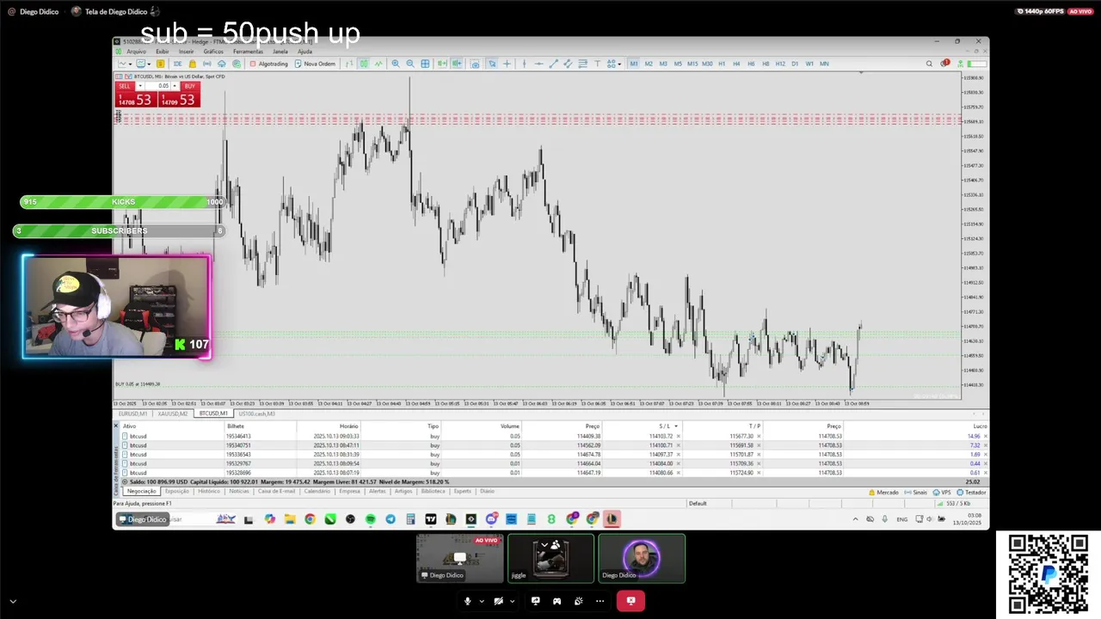This screenshot has height=619, width=1101.
Task: Click the Zoom Out magnifier
Action: pyautogui.click(x=410, y=64)
